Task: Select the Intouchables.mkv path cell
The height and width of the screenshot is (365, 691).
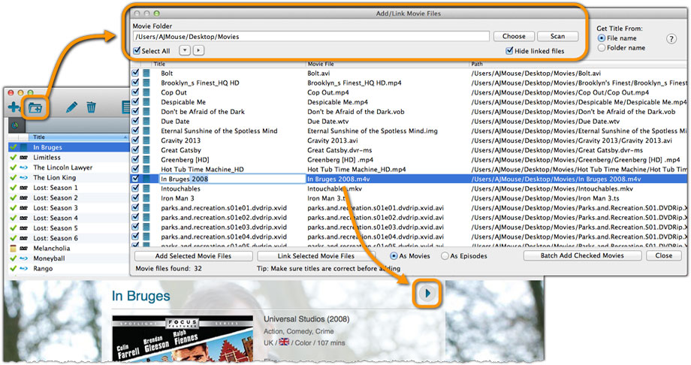Action: [552, 189]
